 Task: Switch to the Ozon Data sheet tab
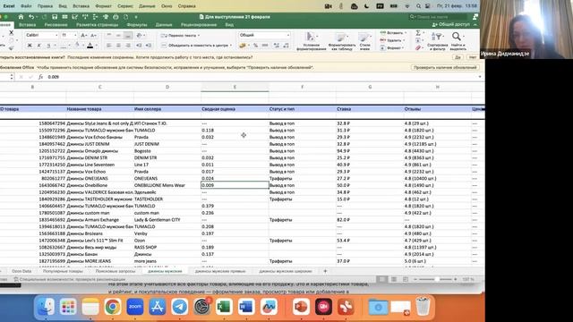click(x=21, y=271)
